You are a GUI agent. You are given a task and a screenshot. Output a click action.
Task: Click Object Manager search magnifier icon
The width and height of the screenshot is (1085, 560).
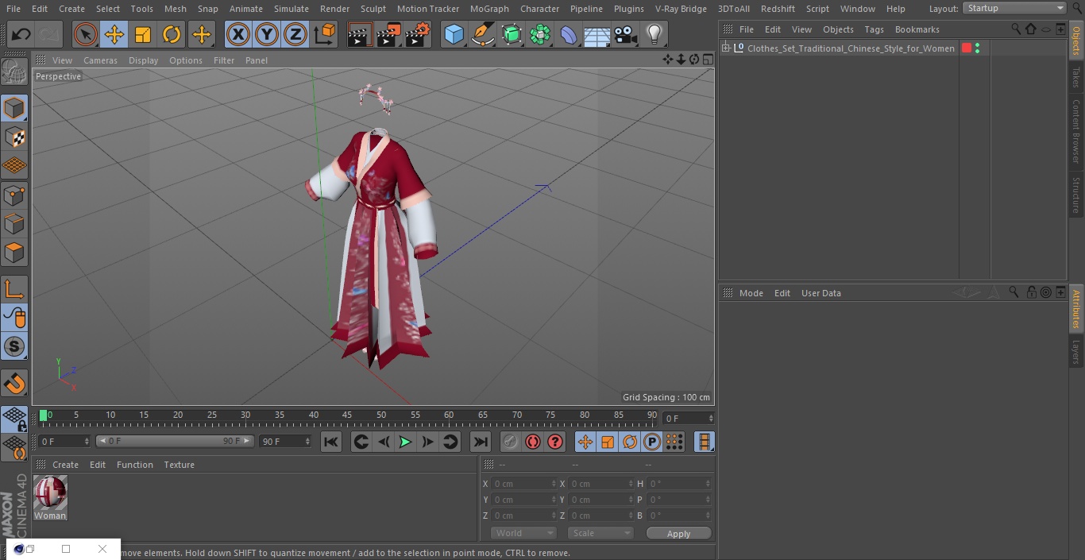1016,29
